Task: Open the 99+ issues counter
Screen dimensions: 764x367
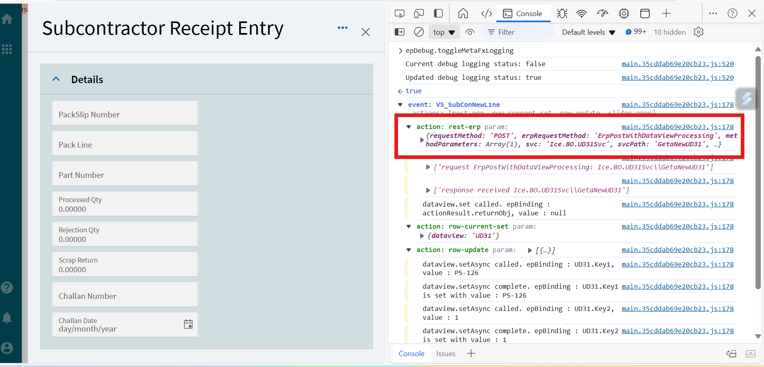Action: click(x=636, y=32)
